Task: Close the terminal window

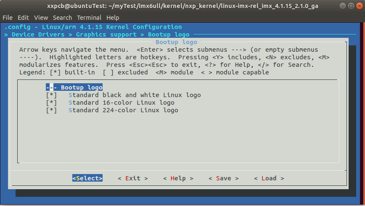Action: (x=360, y=6)
